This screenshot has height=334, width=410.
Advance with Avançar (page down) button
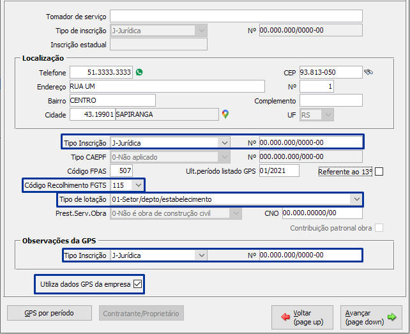[371, 317]
